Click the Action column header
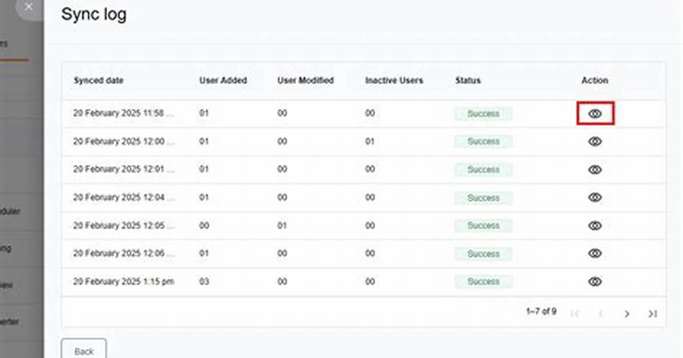Image resolution: width=683 pixels, height=358 pixels. coord(594,80)
